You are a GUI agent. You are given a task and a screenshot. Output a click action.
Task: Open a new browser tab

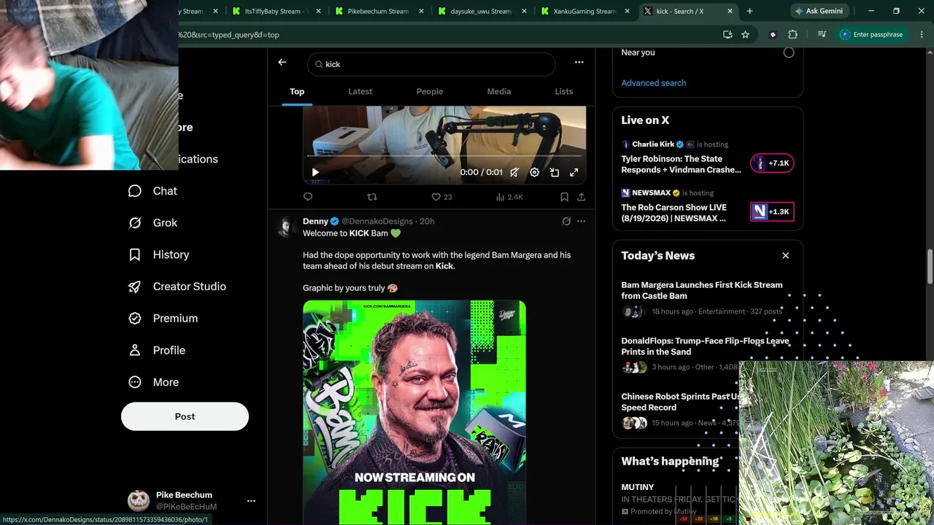(x=749, y=11)
